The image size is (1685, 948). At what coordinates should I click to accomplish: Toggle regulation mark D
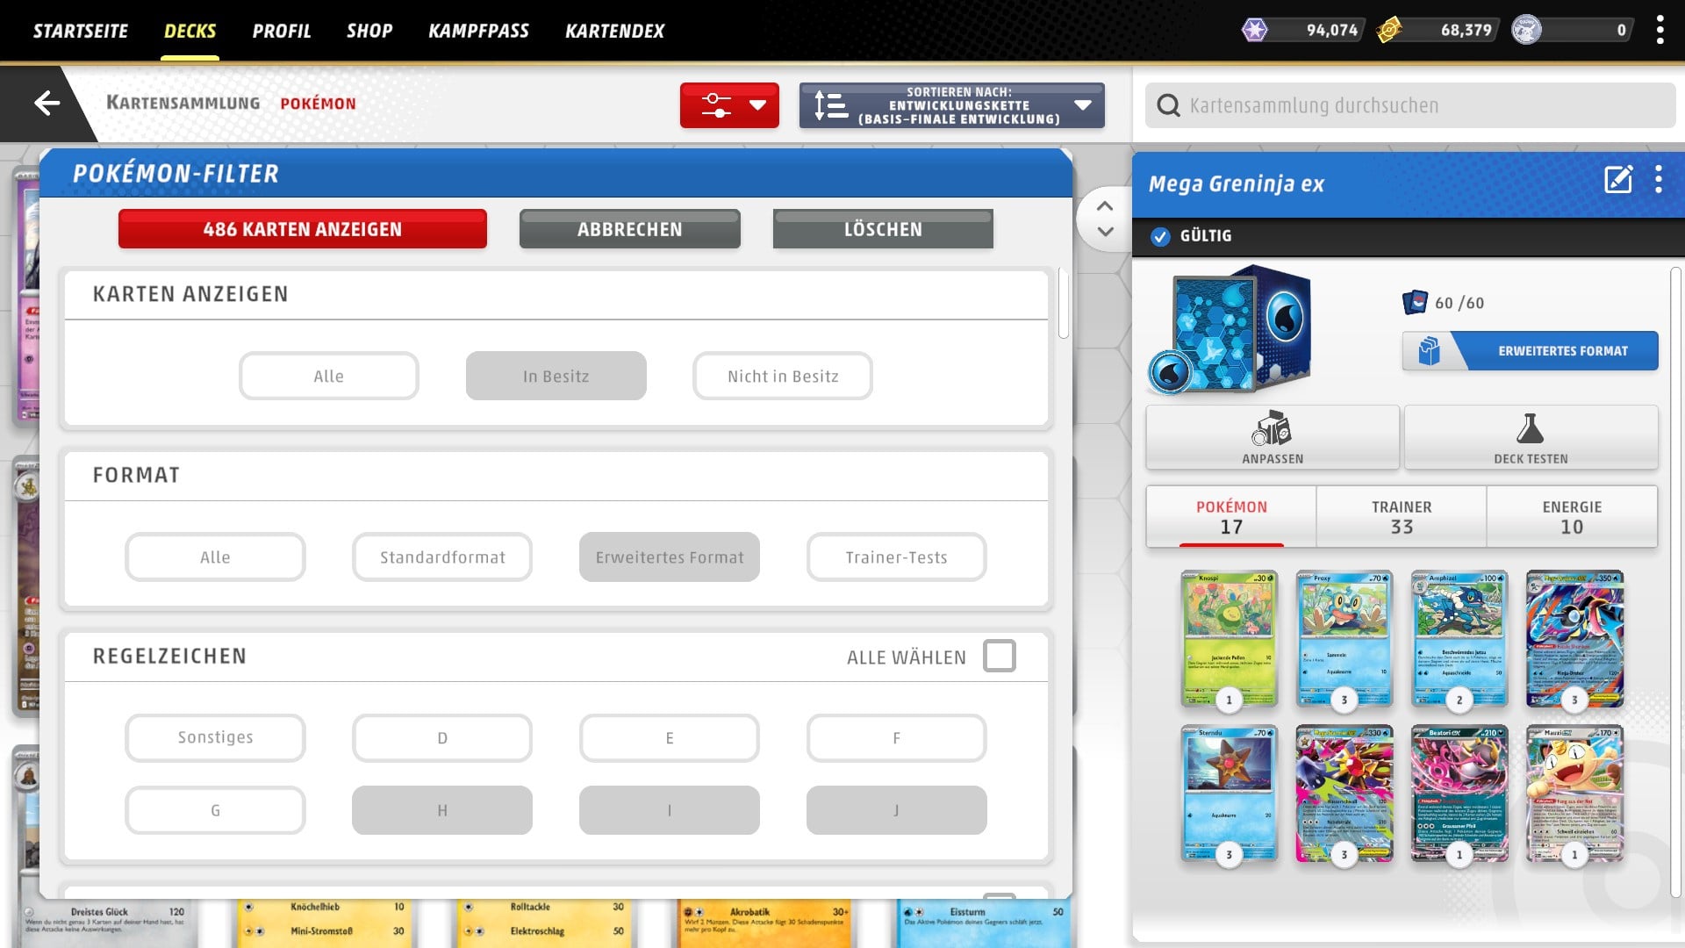pyautogui.click(x=442, y=737)
